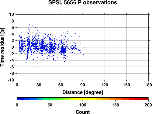Click the y-axis tick label 10

12,14
